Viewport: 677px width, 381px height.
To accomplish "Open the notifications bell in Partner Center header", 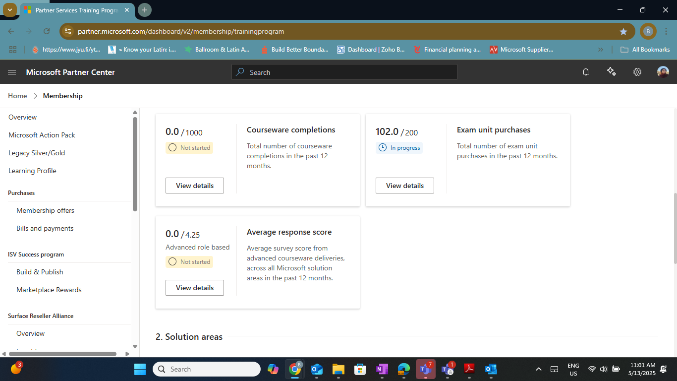I will pos(585,72).
